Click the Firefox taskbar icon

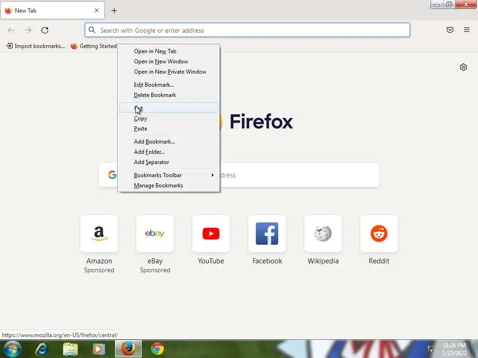(x=128, y=349)
